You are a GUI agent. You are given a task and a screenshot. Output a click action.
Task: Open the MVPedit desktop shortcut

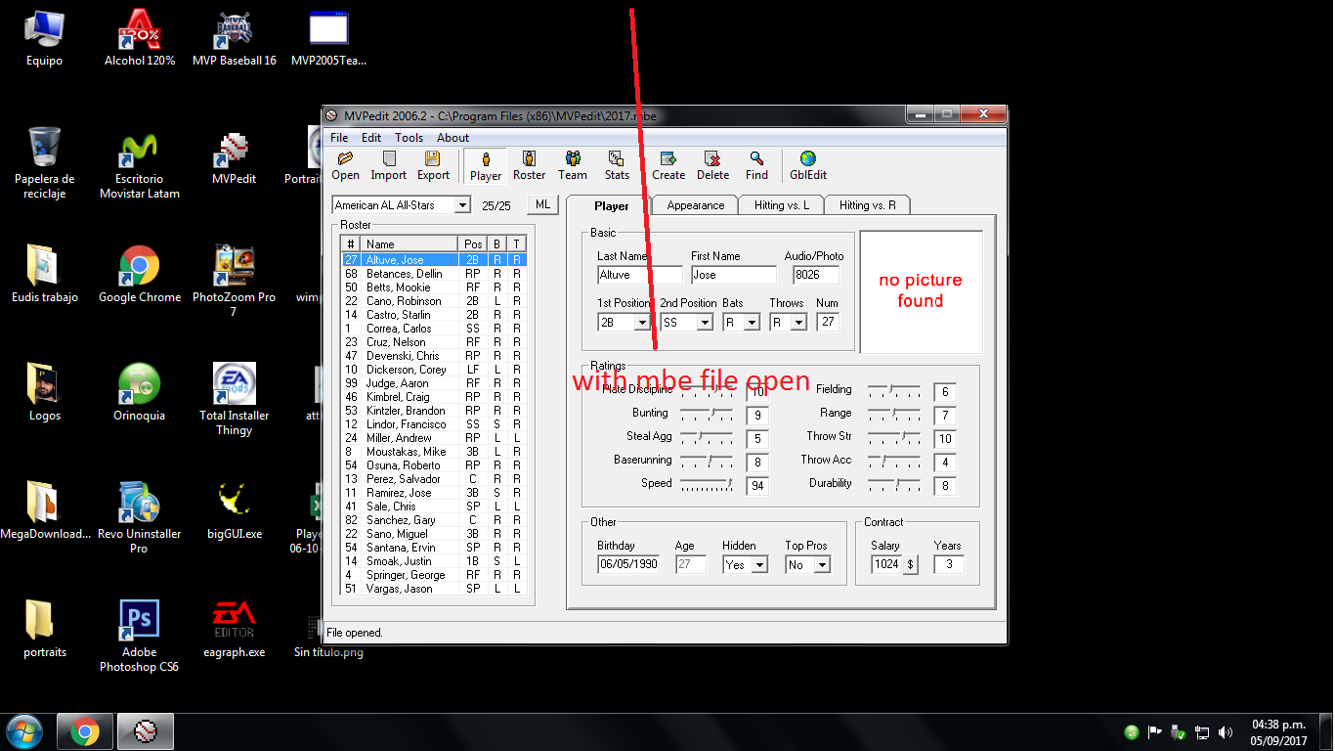click(x=234, y=157)
